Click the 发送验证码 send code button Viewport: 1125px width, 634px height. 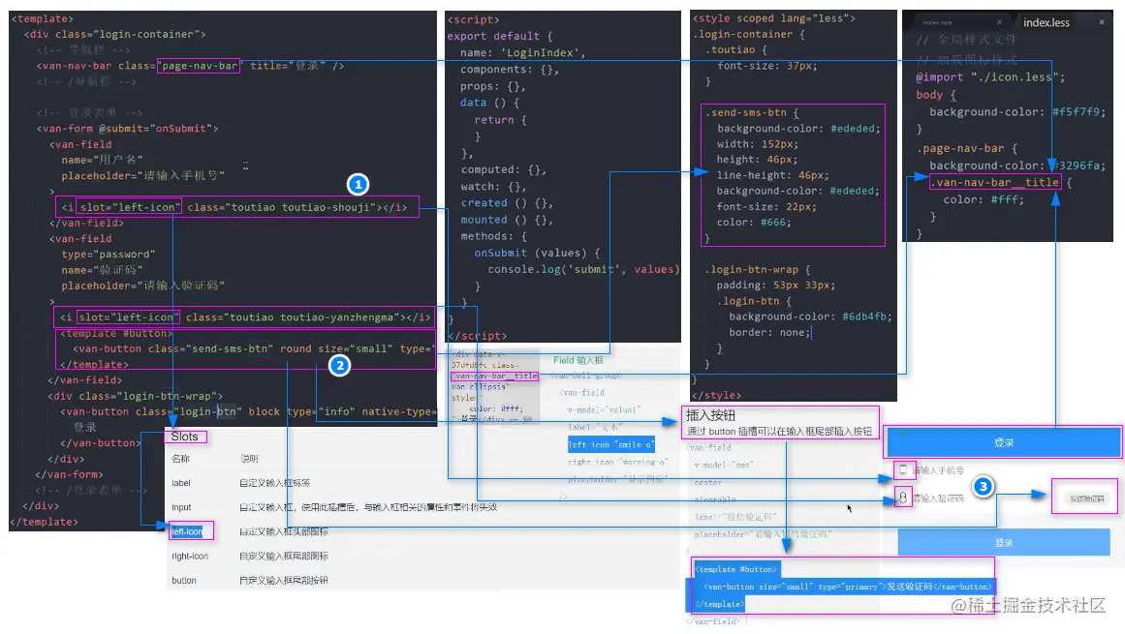tap(1087, 498)
